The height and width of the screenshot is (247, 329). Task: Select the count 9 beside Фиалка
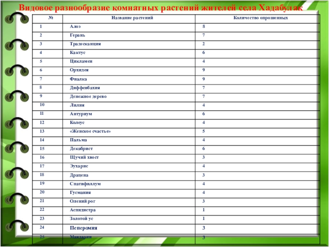pos(204,79)
